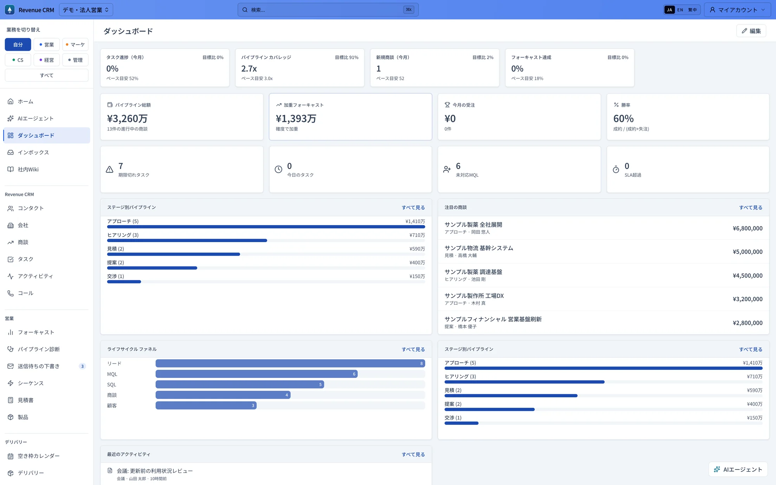Open the デモ・法人営業 workspace dropdown
The height and width of the screenshot is (485, 776).
coord(86,10)
